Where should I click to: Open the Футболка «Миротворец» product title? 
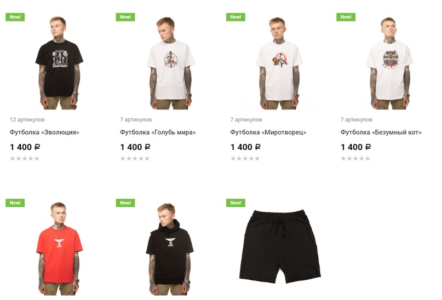(x=268, y=132)
